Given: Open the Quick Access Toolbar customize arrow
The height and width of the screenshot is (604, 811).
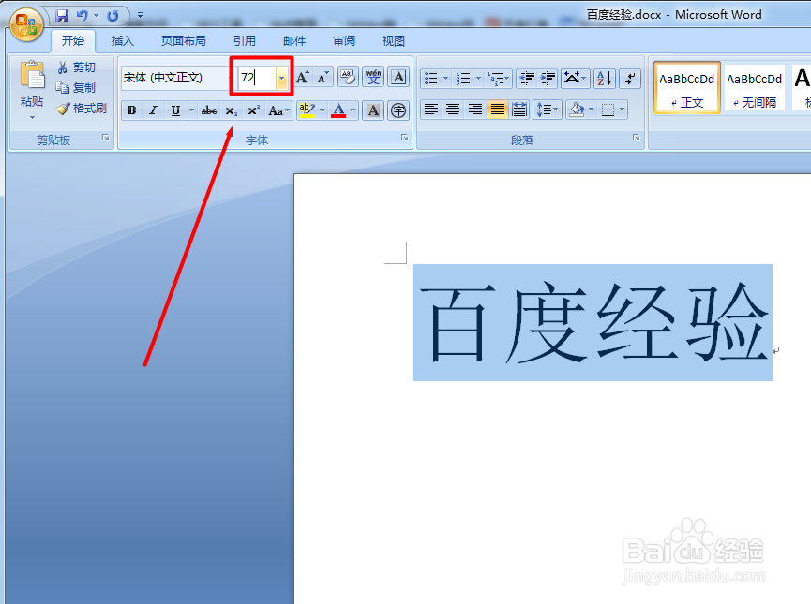Looking at the screenshot, I should [x=140, y=16].
